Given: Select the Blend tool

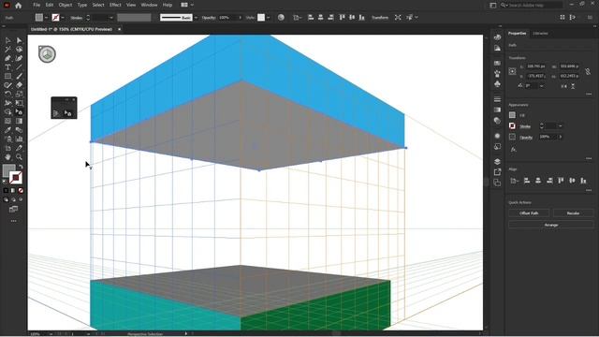Looking at the screenshot, I should coord(19,130).
